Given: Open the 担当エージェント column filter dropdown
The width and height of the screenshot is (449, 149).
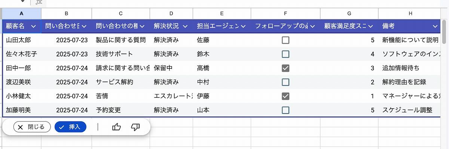Looking at the screenshot, I should pos(243,26).
